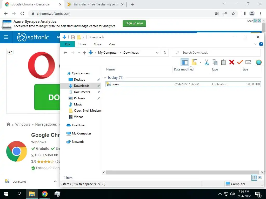Image resolution: width=266 pixels, height=199 pixels.
Task: Click the Paste clipboard icon
Action: click(x=223, y=62)
